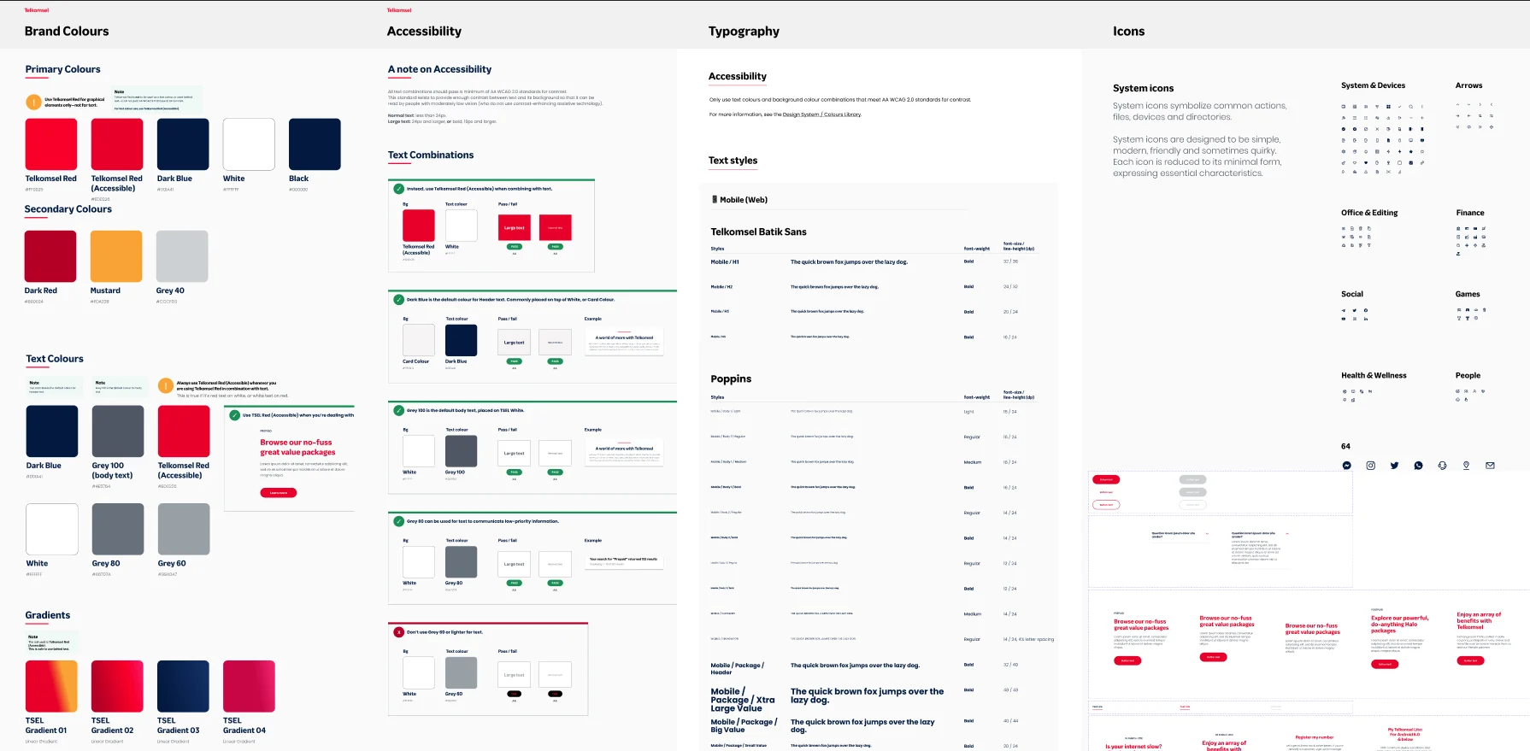Image resolution: width=1530 pixels, height=751 pixels.
Task: Click the Office & Editing heading
Action: tap(1369, 213)
